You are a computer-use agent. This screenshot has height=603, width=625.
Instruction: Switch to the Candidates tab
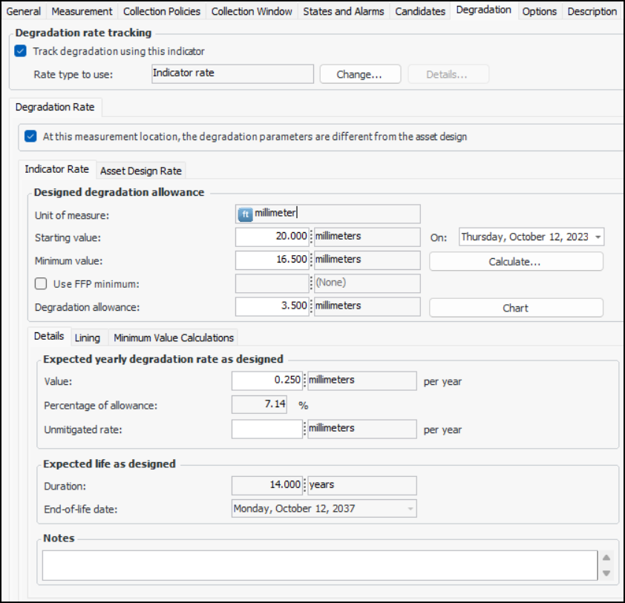420,11
